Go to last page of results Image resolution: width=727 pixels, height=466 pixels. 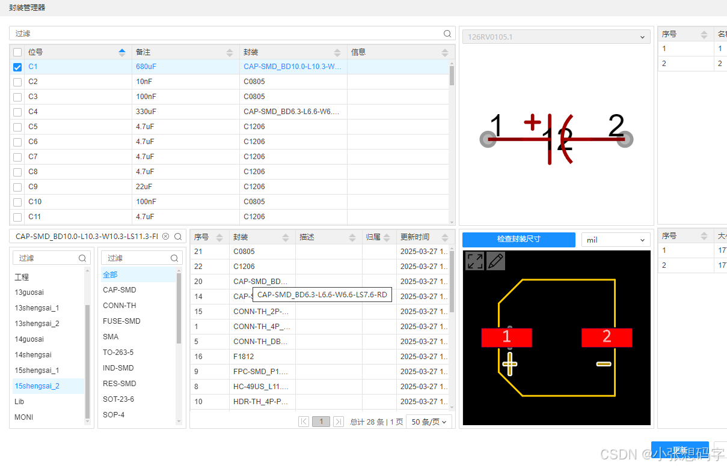pos(339,422)
